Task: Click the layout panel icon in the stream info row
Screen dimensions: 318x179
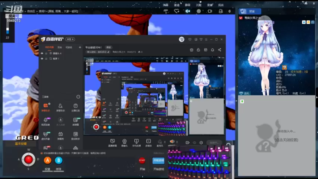Action: pos(206,50)
